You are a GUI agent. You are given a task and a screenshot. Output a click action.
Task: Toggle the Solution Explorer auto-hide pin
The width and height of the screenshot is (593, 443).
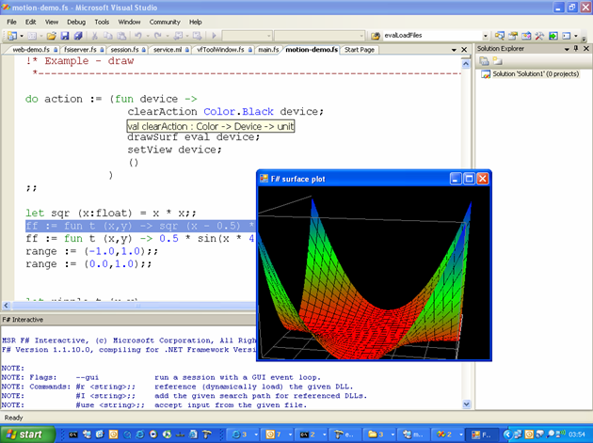coord(576,48)
